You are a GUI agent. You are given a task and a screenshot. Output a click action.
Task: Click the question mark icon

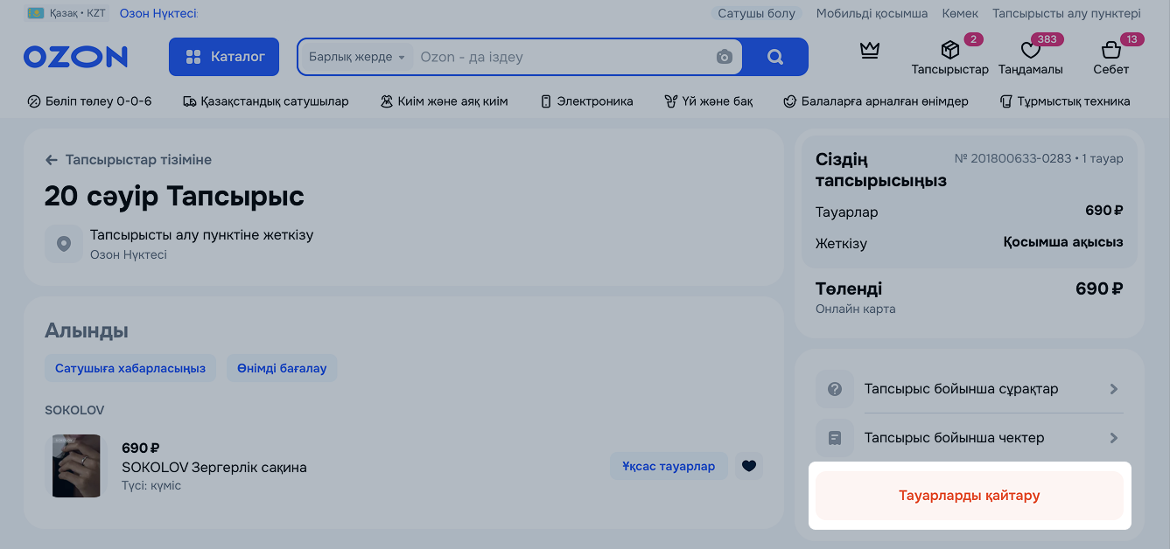point(835,389)
